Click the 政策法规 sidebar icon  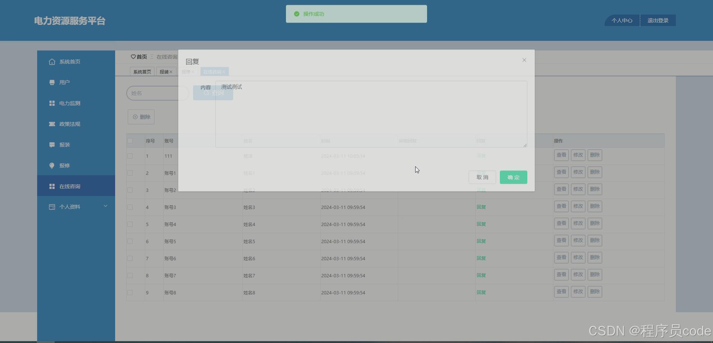click(52, 124)
